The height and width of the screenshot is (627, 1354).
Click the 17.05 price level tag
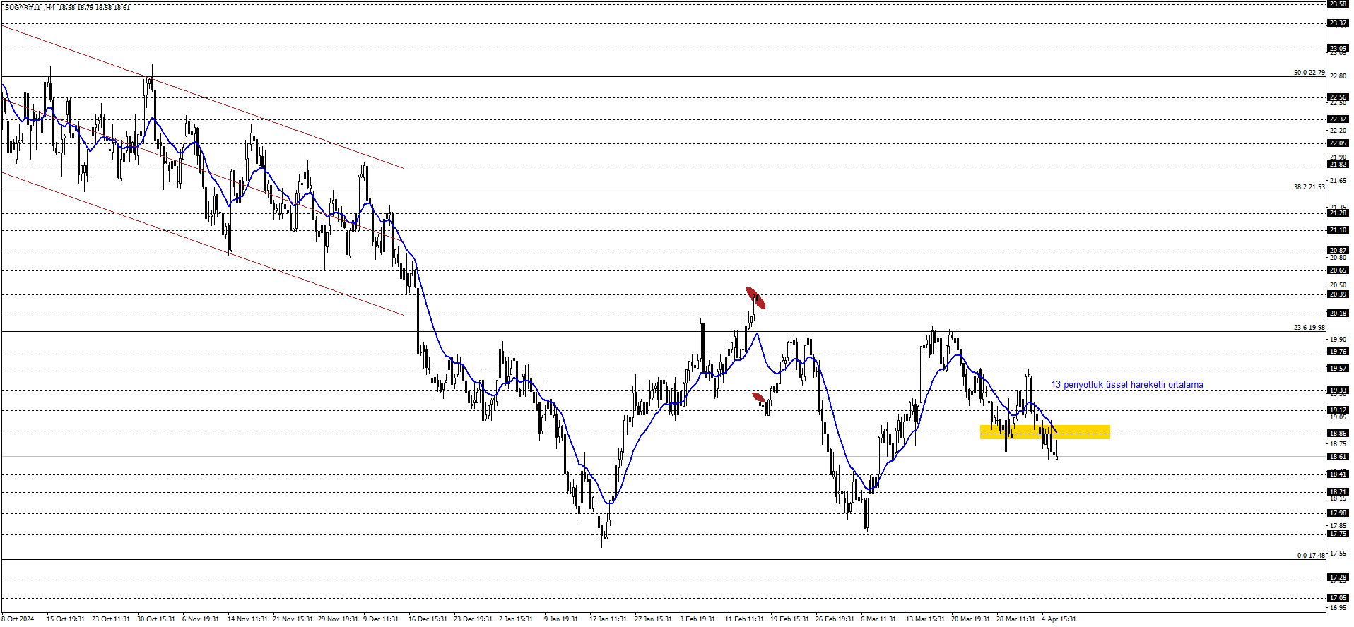(x=1338, y=597)
